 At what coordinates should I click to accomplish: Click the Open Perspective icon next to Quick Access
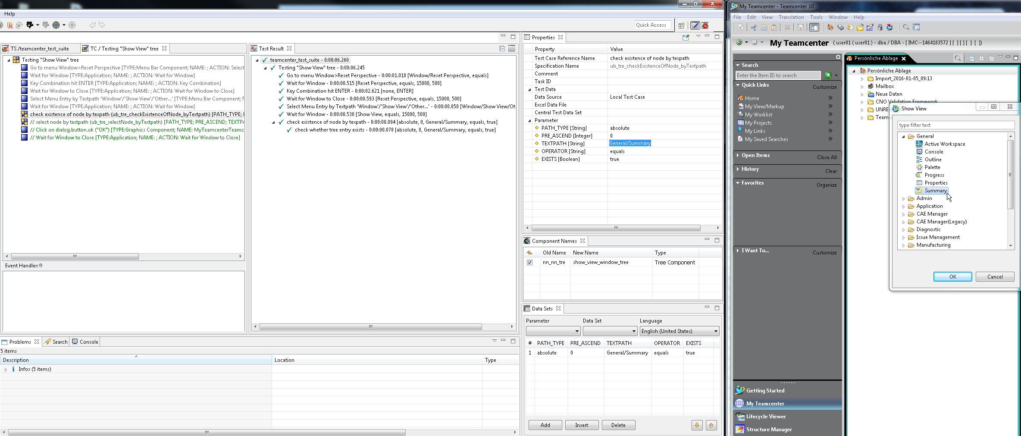pos(682,25)
